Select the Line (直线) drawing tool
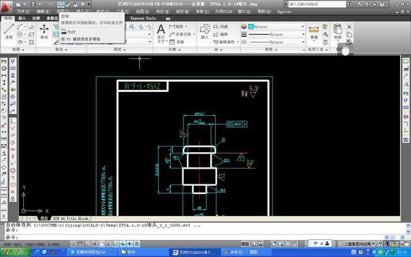 click(9, 32)
